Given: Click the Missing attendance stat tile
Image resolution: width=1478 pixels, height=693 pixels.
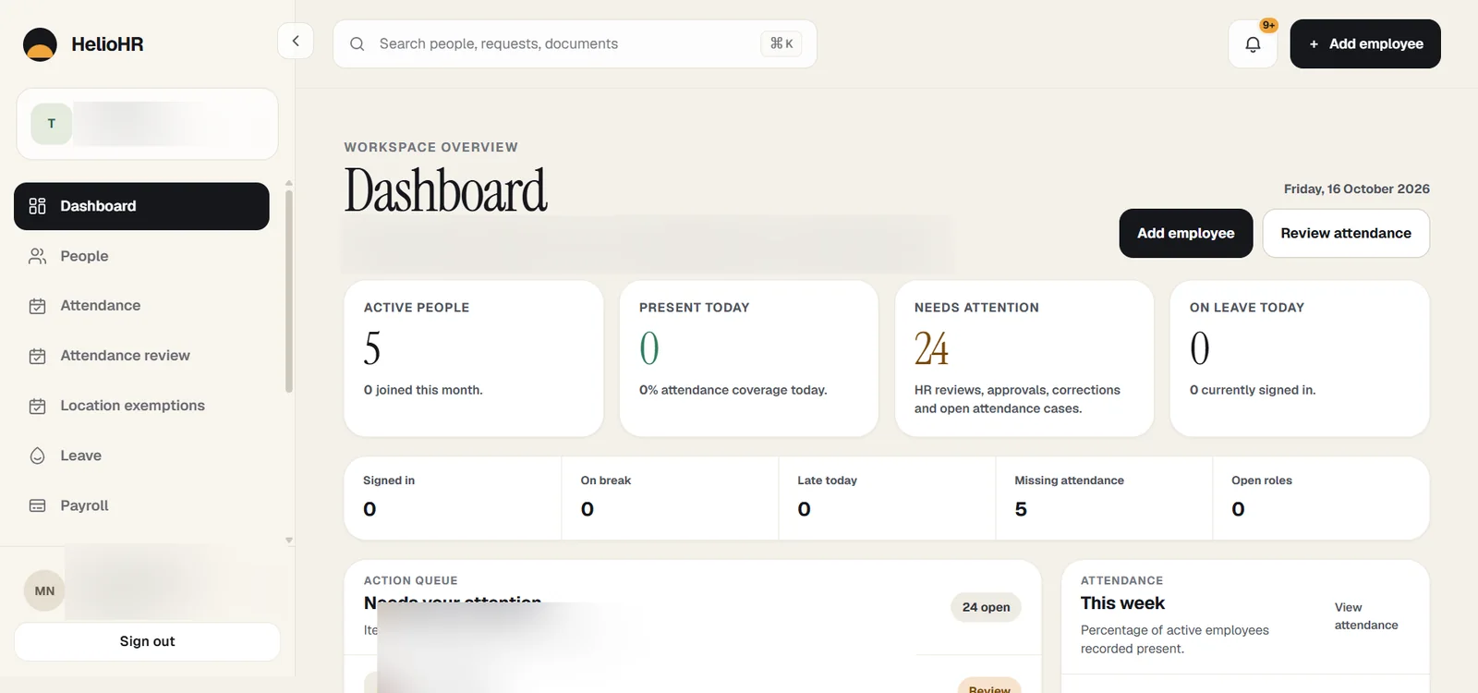Looking at the screenshot, I should coord(1104,498).
